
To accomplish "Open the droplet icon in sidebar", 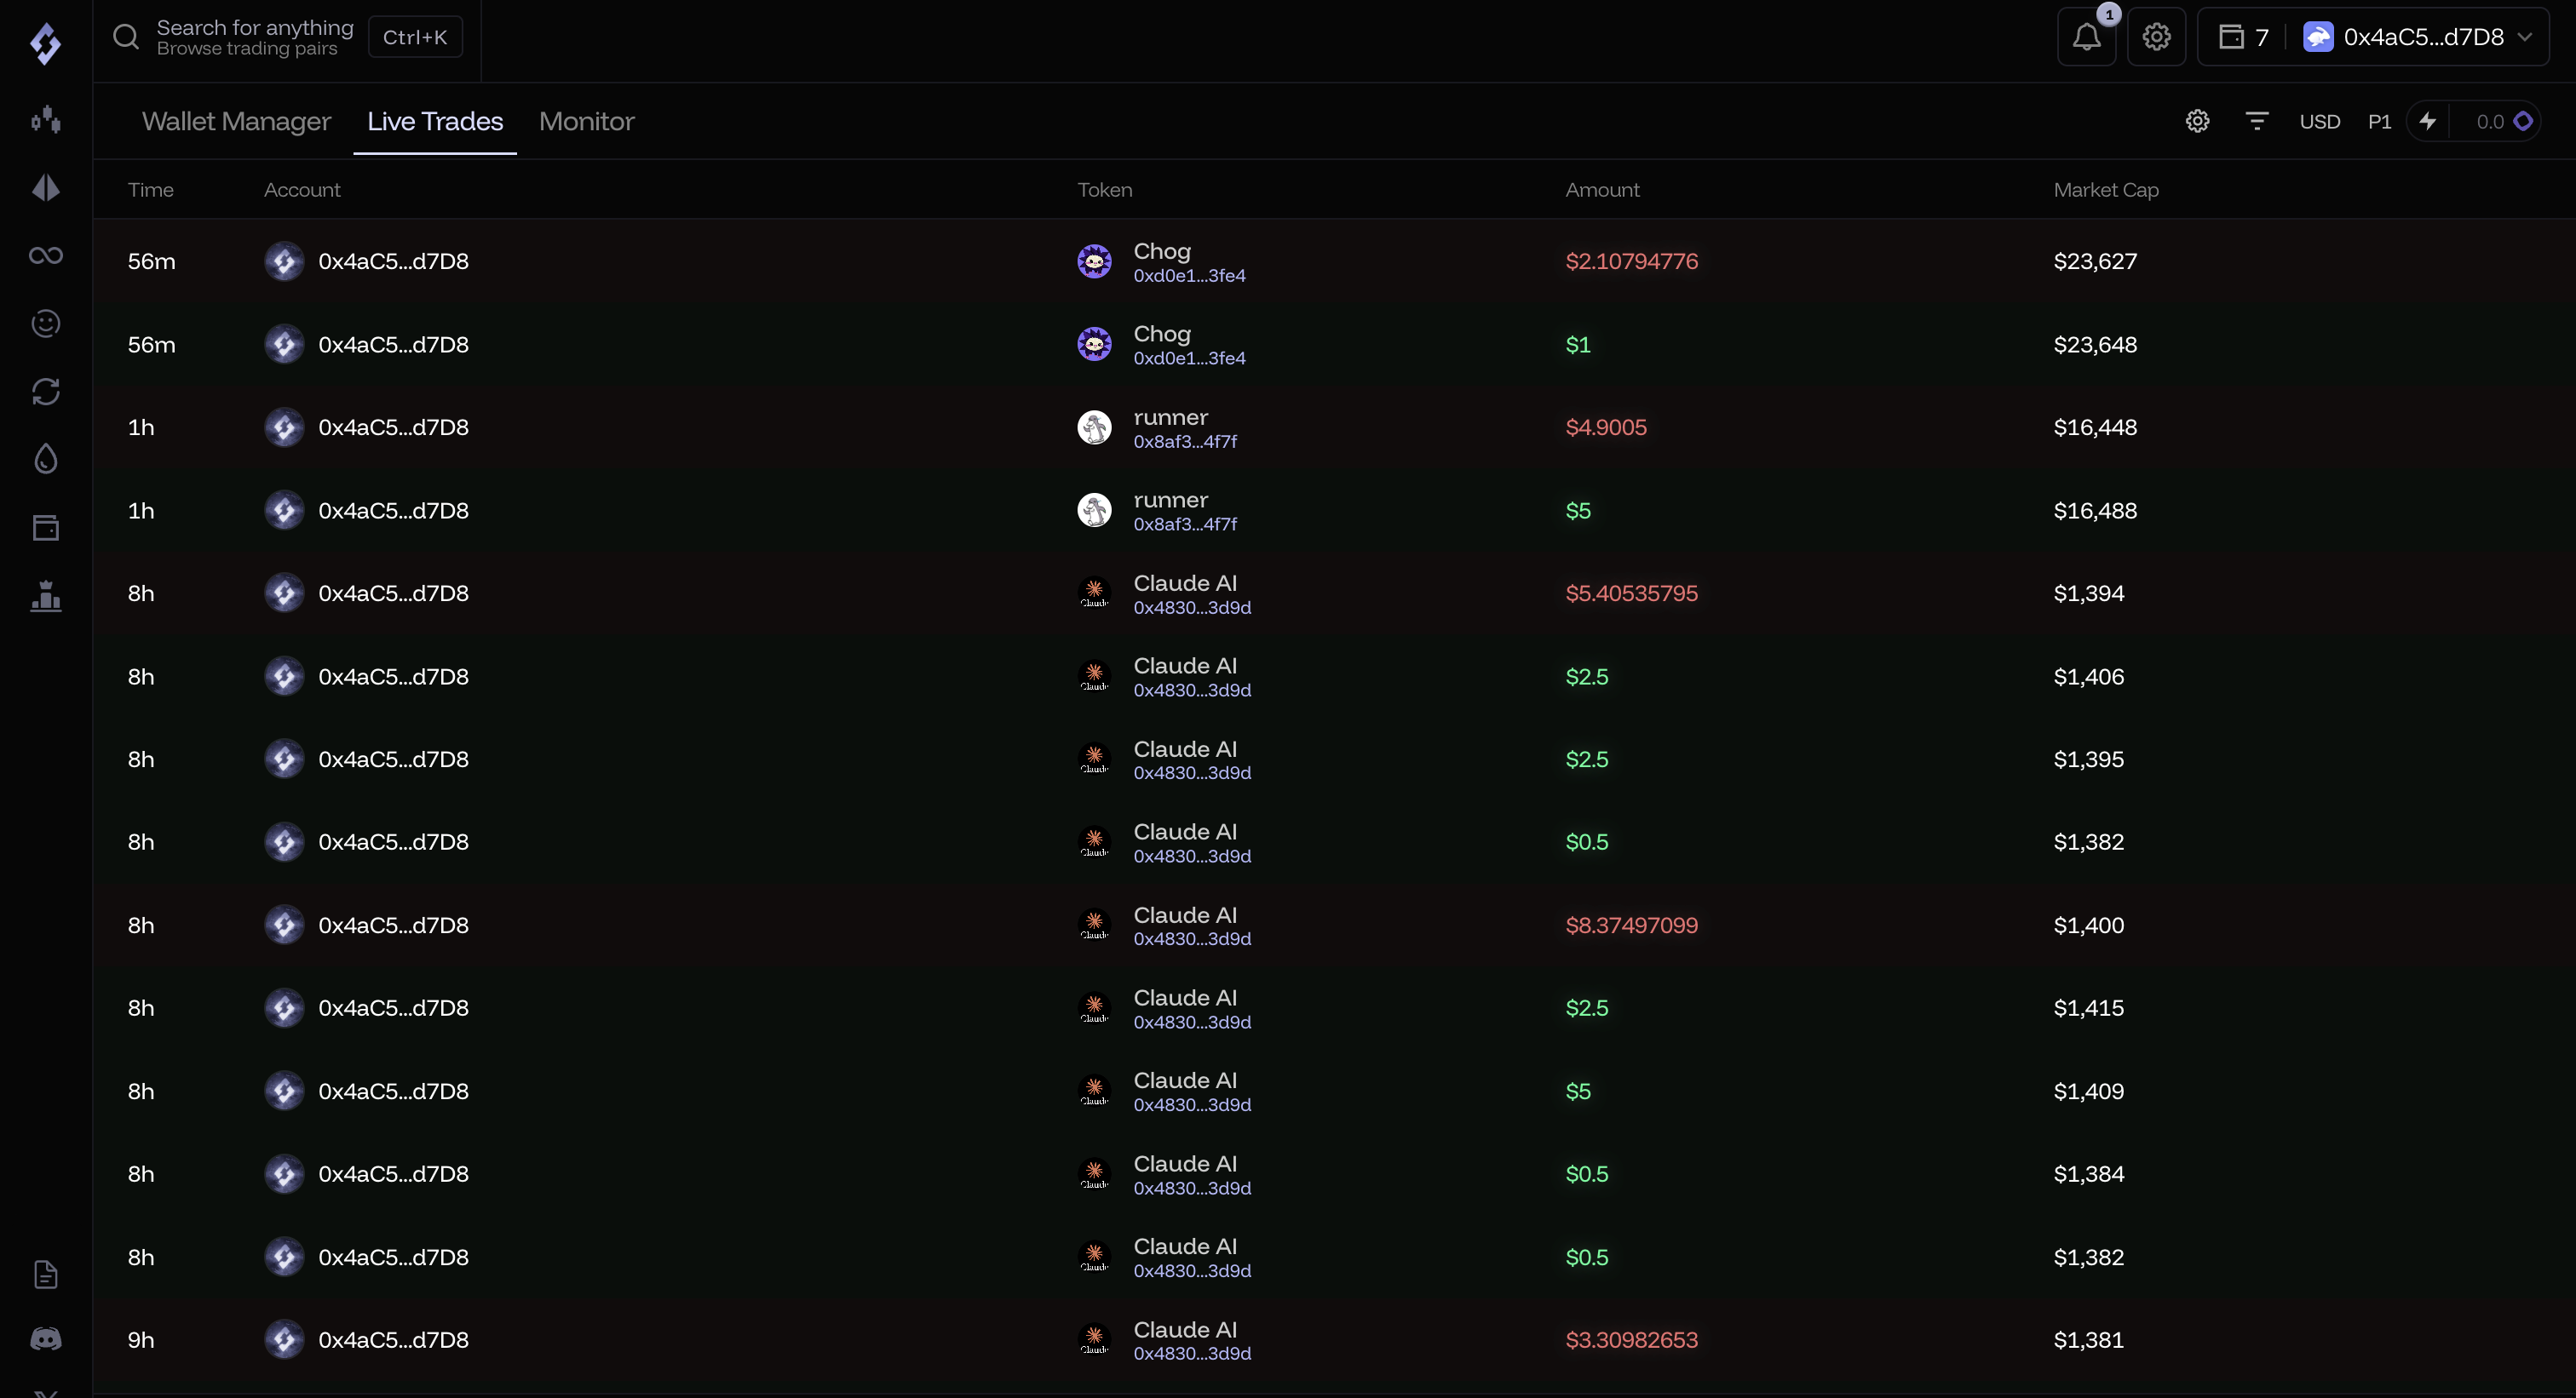I will [x=46, y=460].
